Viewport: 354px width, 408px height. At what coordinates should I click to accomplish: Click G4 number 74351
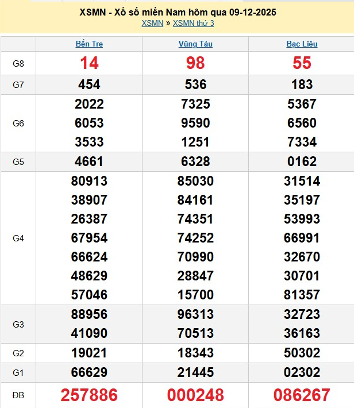[x=195, y=219]
